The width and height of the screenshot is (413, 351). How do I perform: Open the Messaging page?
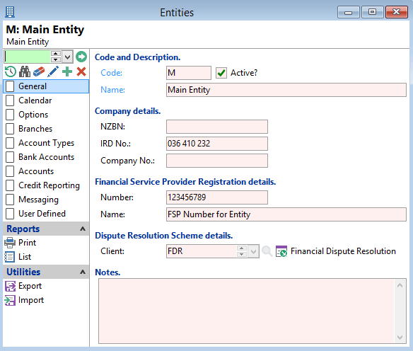click(46, 200)
